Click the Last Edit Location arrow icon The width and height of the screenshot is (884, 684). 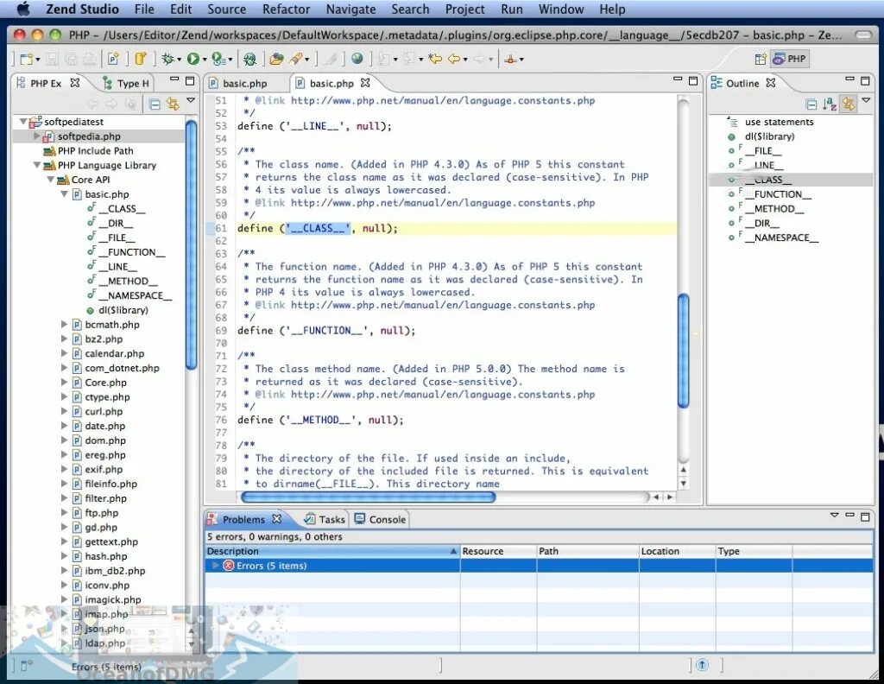coord(435,59)
